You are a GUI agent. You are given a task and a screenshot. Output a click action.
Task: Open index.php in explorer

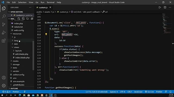pyautogui.click(x=18, y=23)
